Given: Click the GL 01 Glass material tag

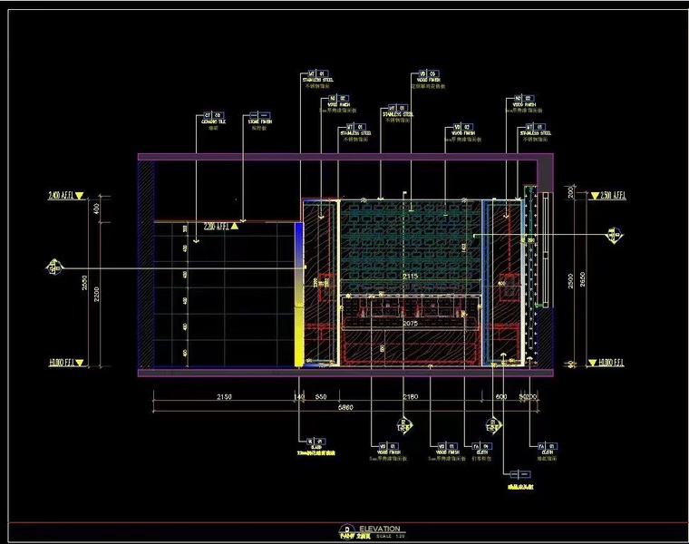Looking at the screenshot, I should [315, 443].
